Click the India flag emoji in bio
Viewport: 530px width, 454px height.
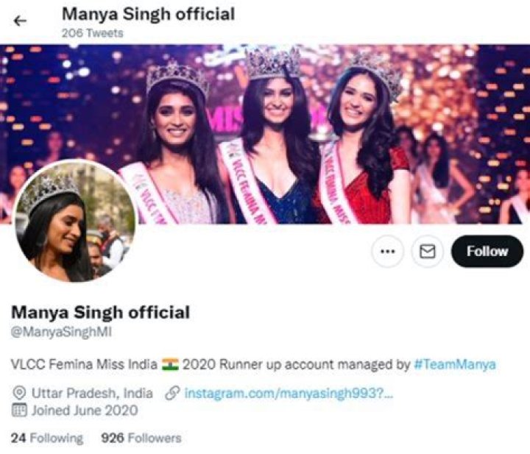pyautogui.click(x=170, y=365)
